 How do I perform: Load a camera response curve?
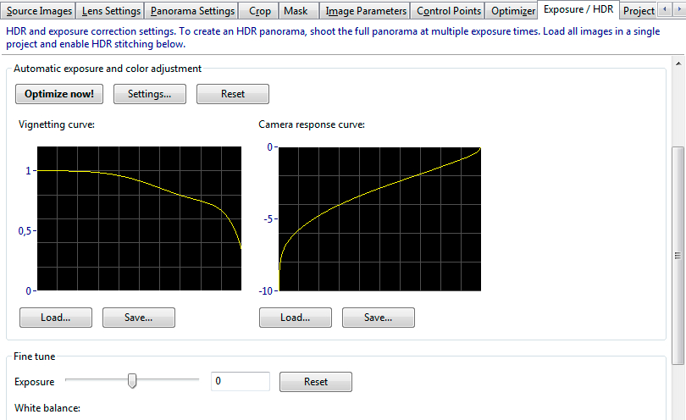tap(295, 318)
